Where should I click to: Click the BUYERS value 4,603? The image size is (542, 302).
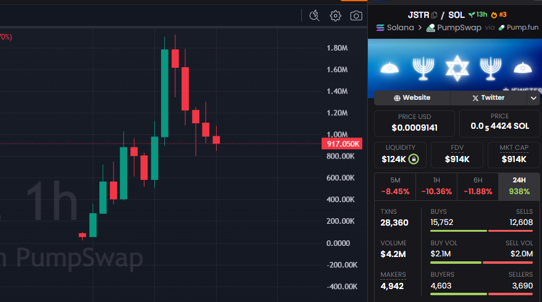coord(441,286)
